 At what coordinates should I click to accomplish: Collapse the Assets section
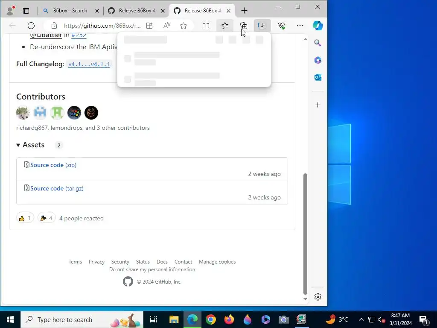[30, 145]
